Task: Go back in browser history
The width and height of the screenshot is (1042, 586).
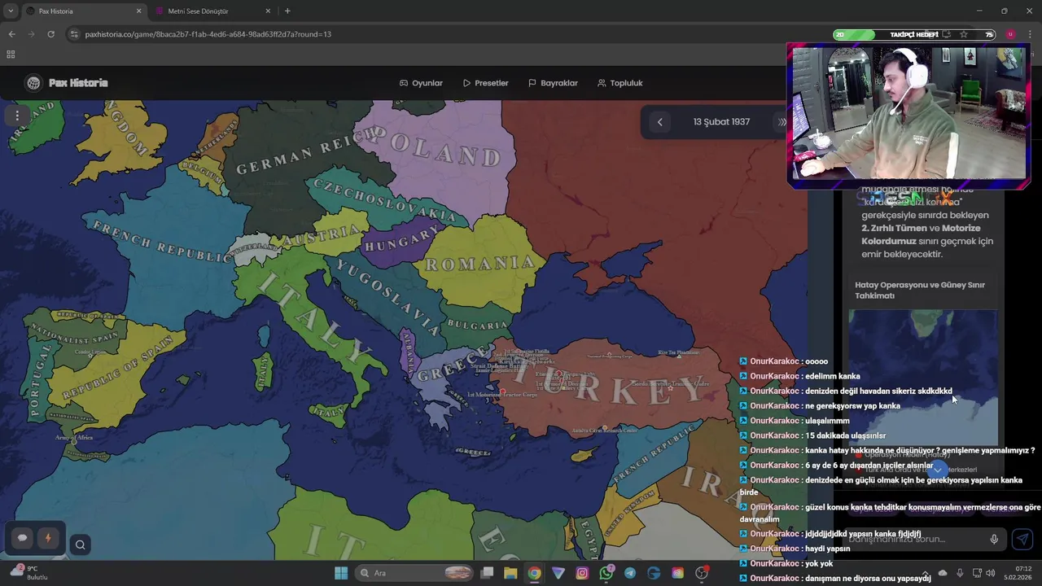Action: [11, 34]
